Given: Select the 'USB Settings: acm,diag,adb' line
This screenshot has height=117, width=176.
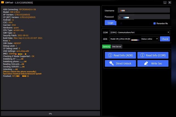Looking at the screenshot, I should click(16, 51).
